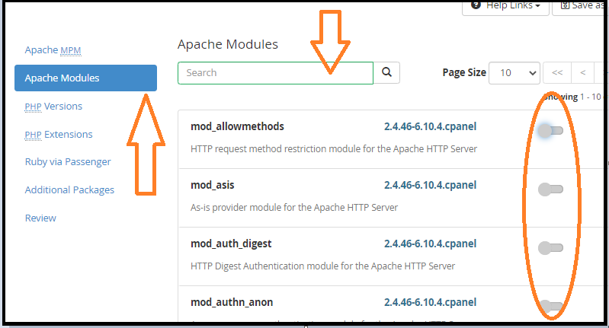The height and width of the screenshot is (328, 609).
Task: Open Additional Packages section
Action: click(x=69, y=190)
